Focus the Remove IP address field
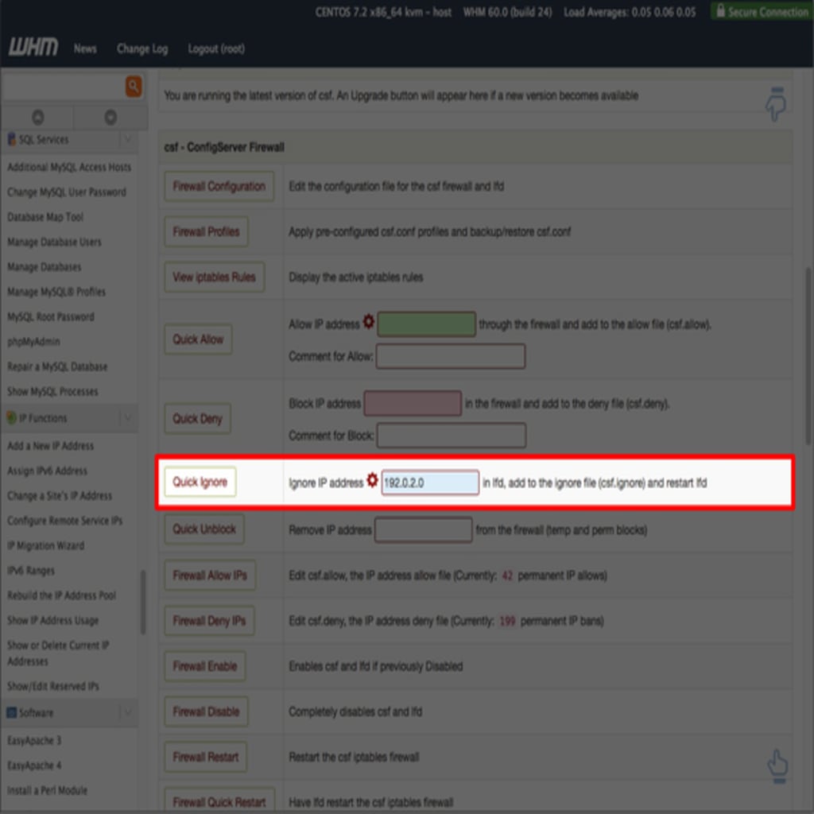The height and width of the screenshot is (814, 814). click(x=423, y=529)
